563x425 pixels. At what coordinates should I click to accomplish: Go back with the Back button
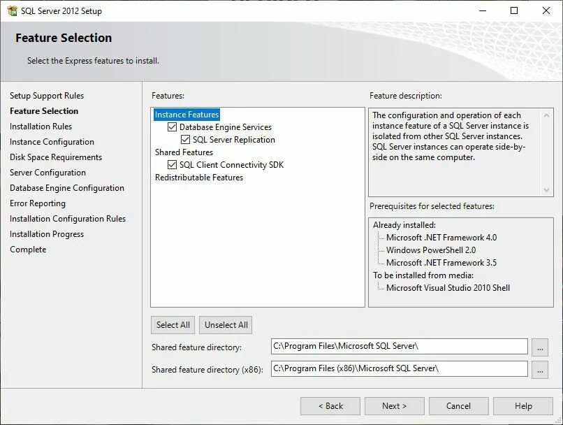pyautogui.click(x=330, y=406)
